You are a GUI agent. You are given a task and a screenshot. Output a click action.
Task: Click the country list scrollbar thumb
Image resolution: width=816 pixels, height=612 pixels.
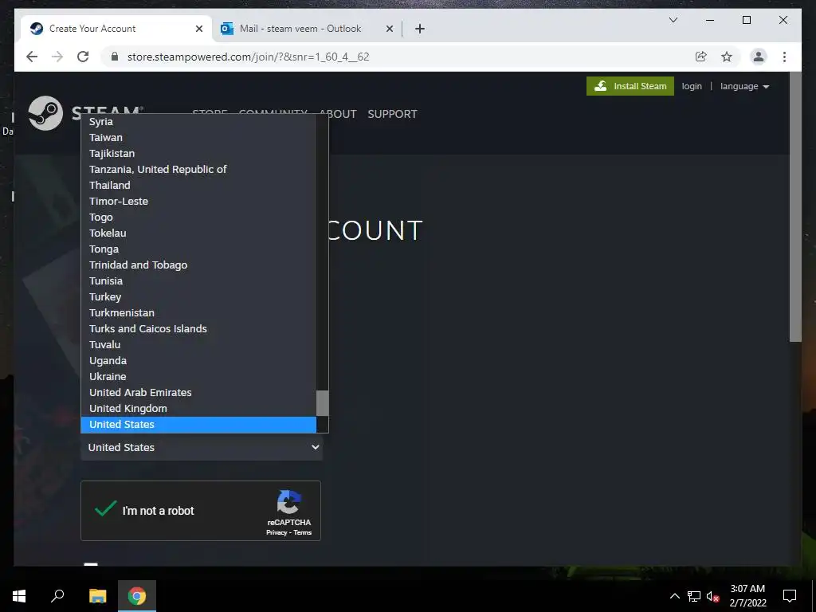coord(322,403)
